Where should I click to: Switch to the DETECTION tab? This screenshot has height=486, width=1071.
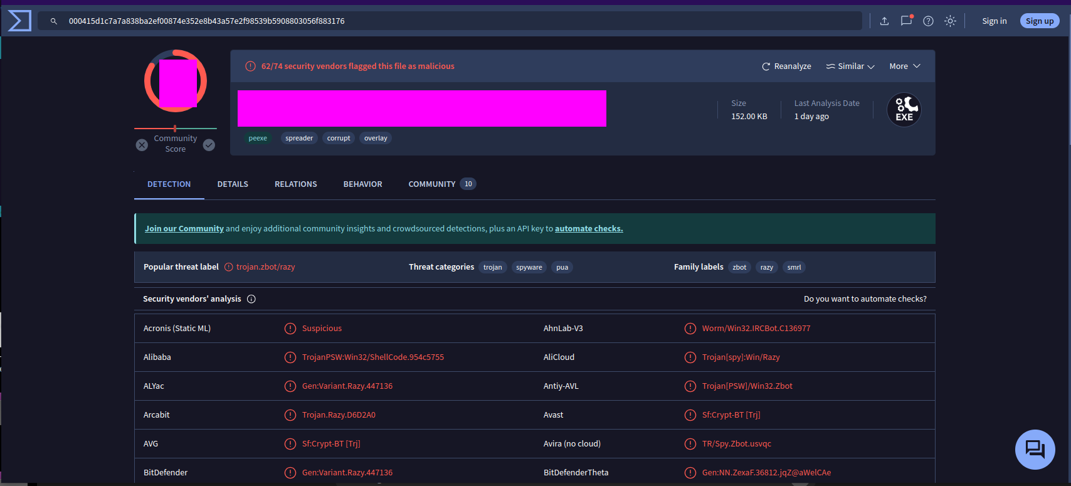(169, 184)
